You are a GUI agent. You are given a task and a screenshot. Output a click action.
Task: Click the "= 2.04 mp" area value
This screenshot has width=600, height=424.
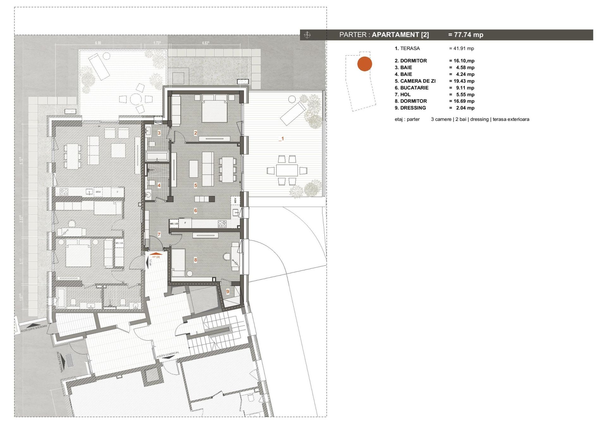[462, 108]
